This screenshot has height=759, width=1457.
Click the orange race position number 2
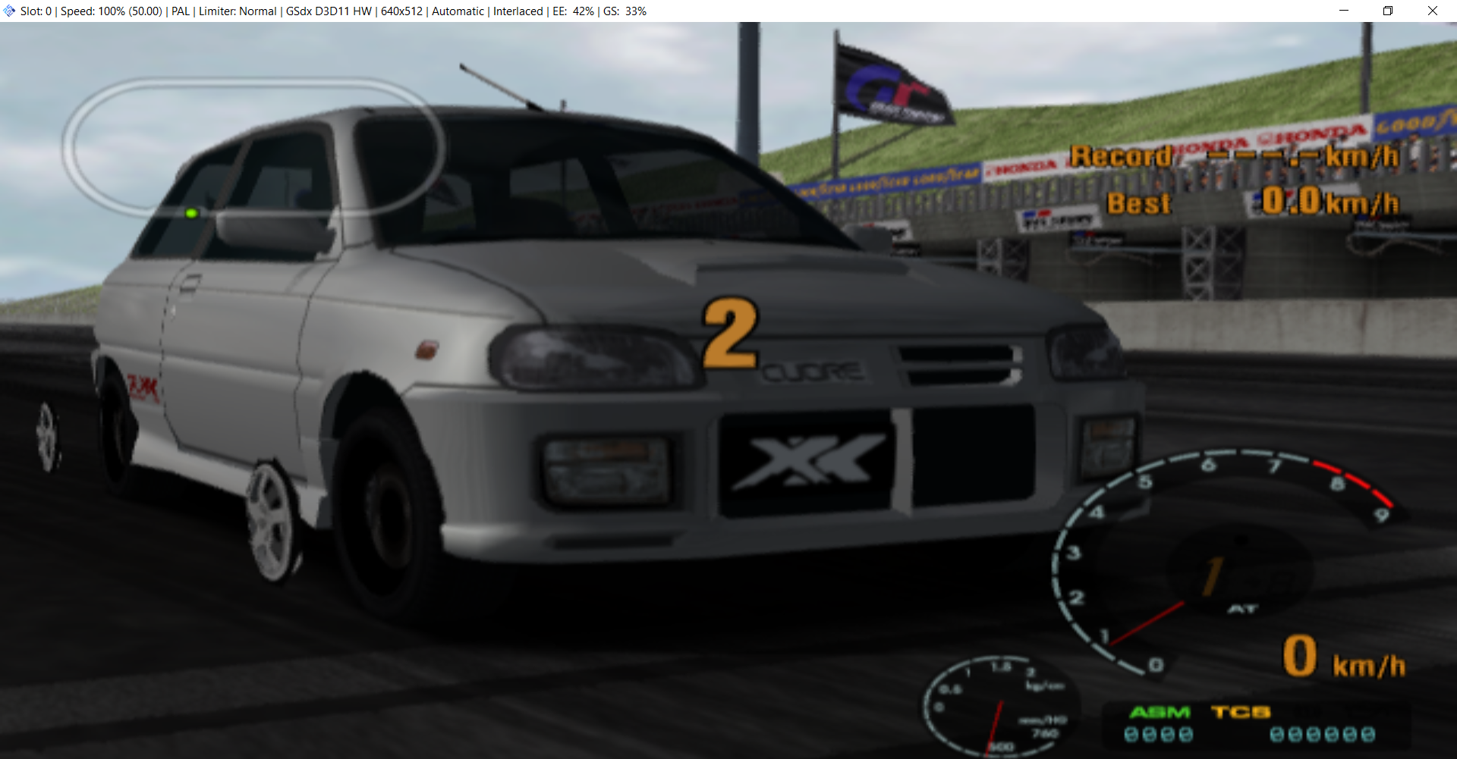(x=730, y=333)
